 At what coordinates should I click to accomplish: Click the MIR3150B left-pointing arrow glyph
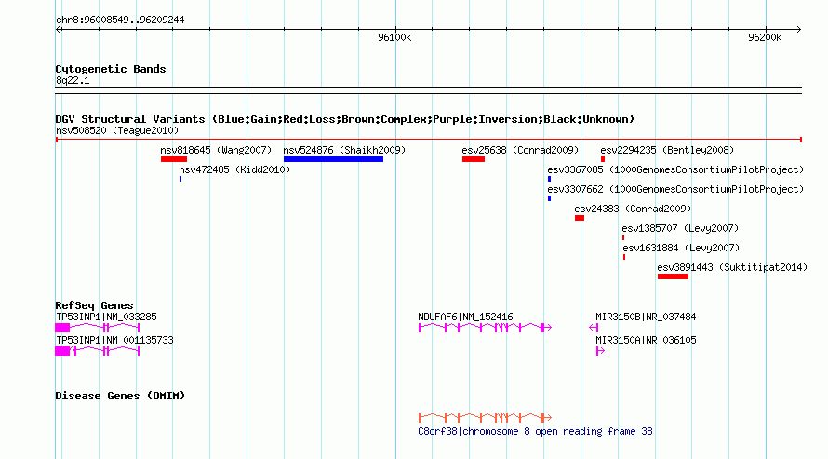tap(594, 328)
